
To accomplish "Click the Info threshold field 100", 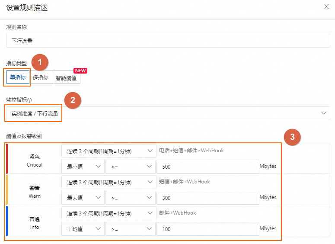I will (207, 229).
